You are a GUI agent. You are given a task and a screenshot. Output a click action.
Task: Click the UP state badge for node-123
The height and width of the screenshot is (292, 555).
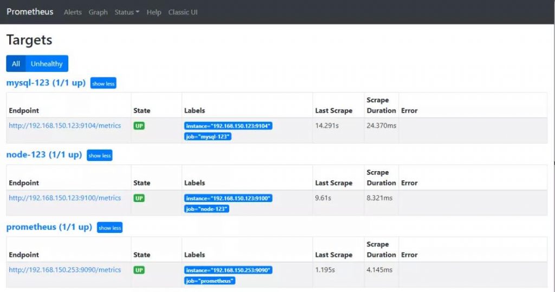(x=139, y=198)
